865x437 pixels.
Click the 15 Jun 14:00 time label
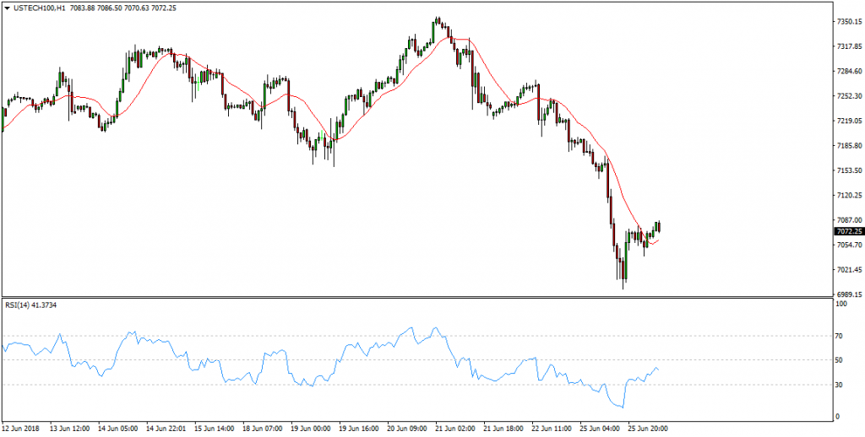[x=213, y=427]
